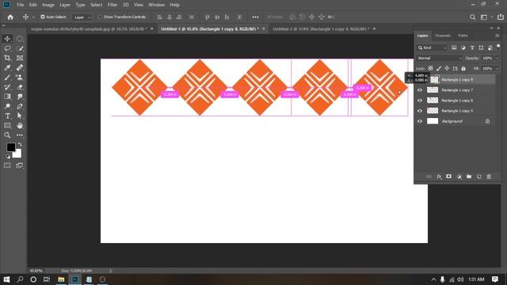The height and width of the screenshot is (285, 507).
Task: Open the layer style fx menu
Action: tap(439, 177)
